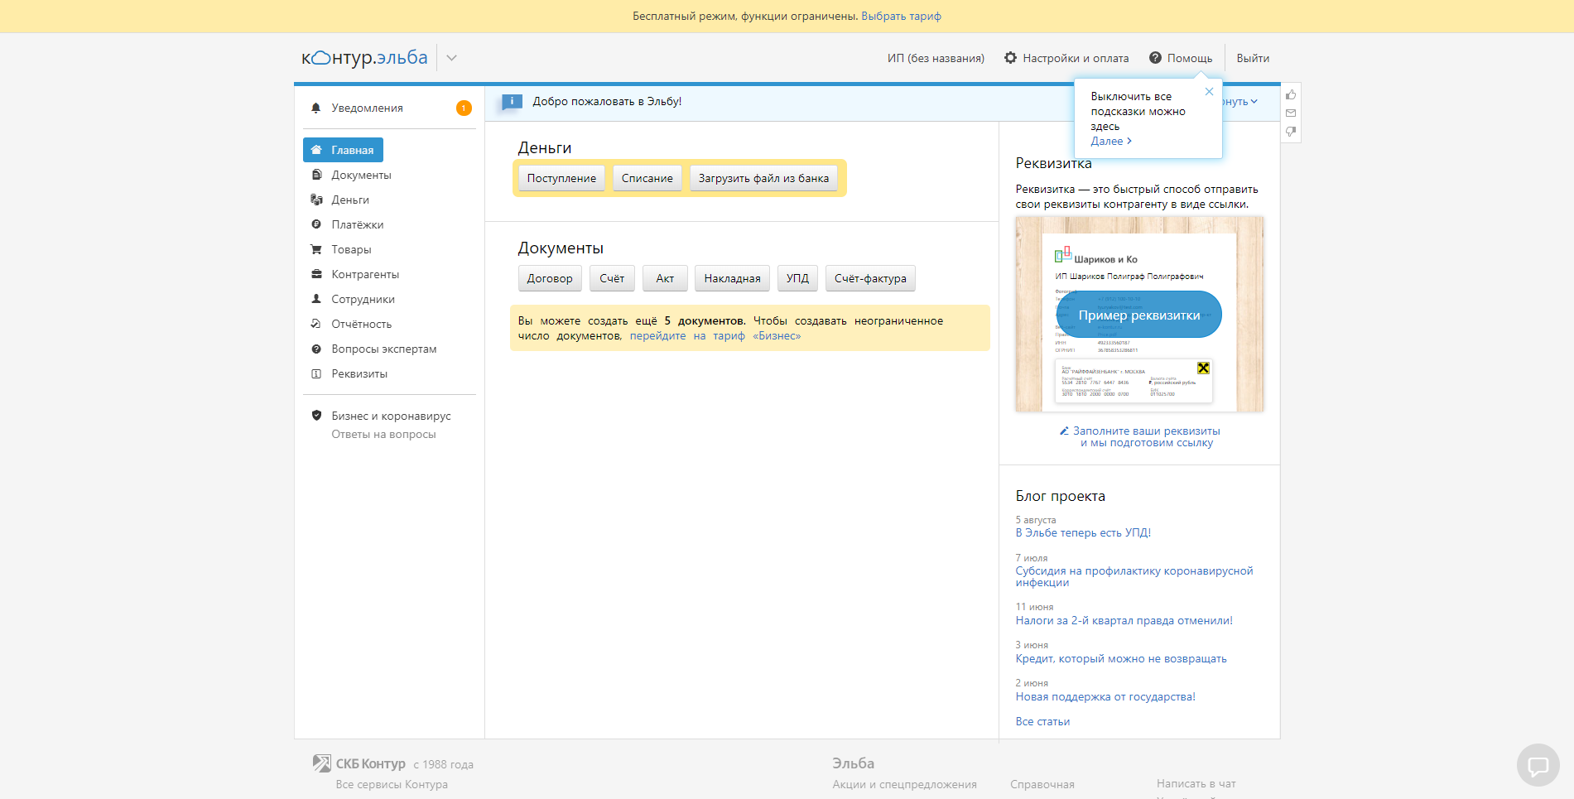Open blog post Налоги за 2-й квартал правда отменили!
The height and width of the screenshot is (799, 1574).
tap(1124, 620)
